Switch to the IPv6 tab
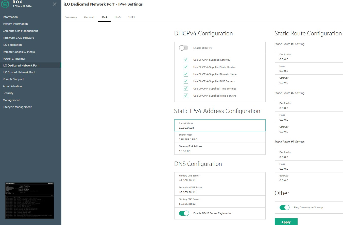This screenshot has height=225, width=343. (x=117, y=17)
